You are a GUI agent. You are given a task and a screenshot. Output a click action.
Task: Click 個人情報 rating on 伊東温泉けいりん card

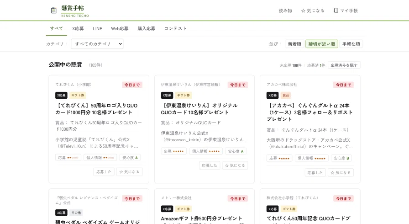206,151
